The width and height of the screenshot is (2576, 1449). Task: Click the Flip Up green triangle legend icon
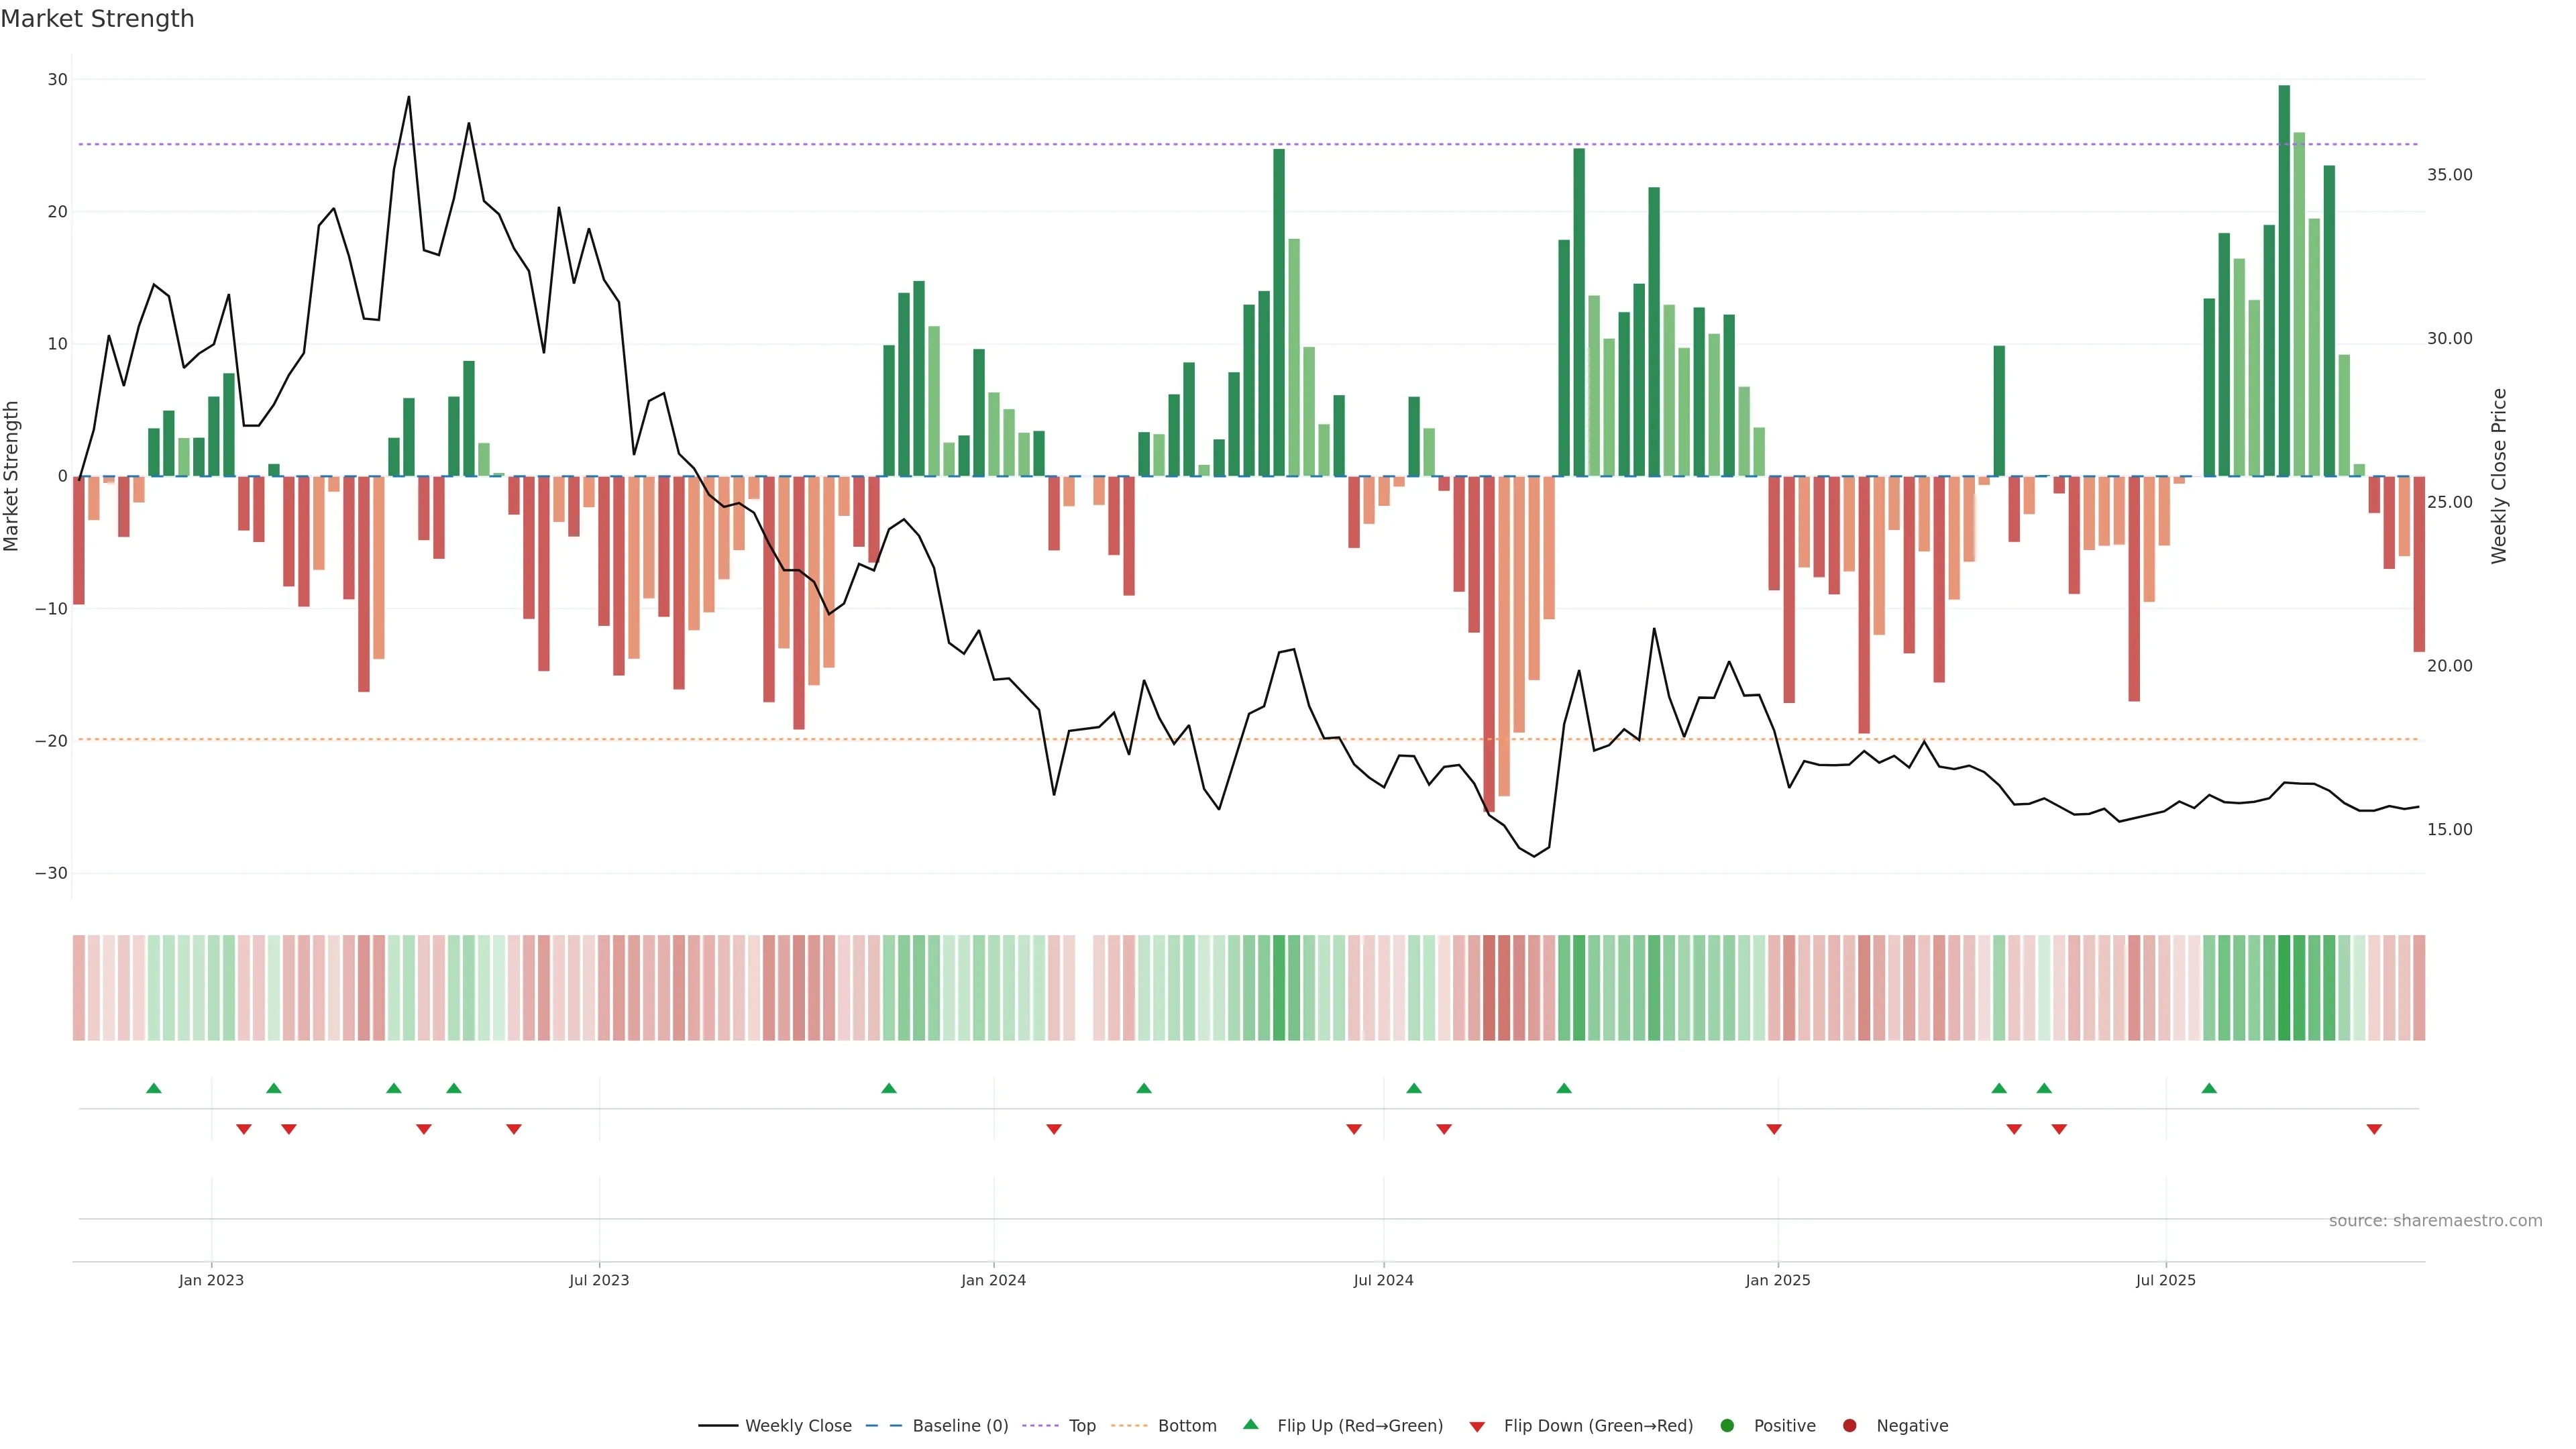1250,1425
